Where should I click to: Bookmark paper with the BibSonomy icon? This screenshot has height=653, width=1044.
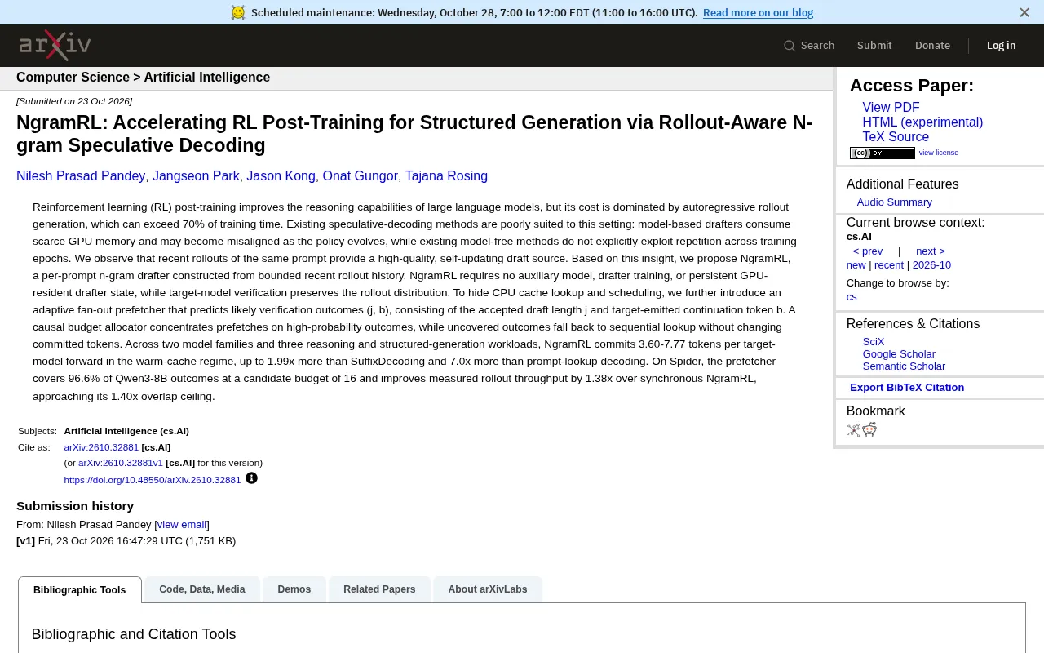coord(853,430)
